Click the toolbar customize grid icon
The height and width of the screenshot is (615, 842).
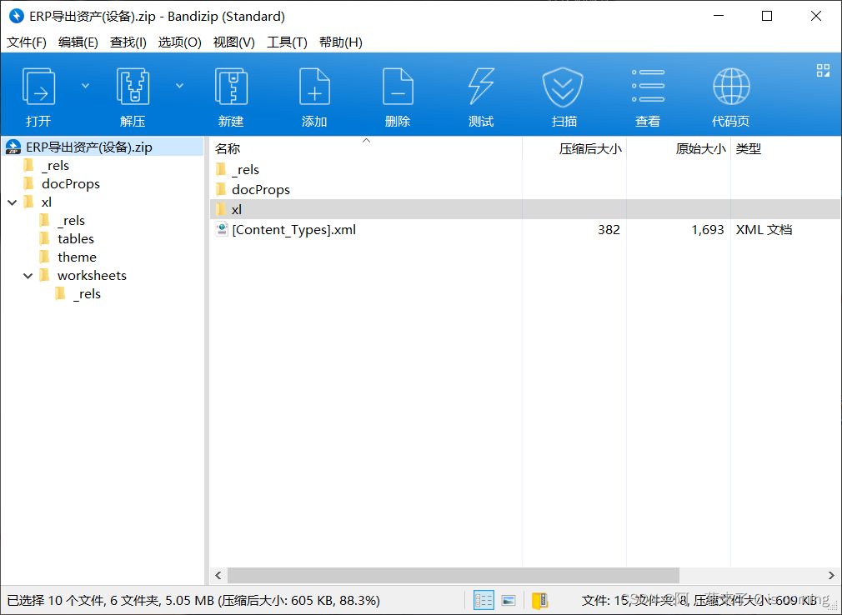pyautogui.click(x=823, y=70)
